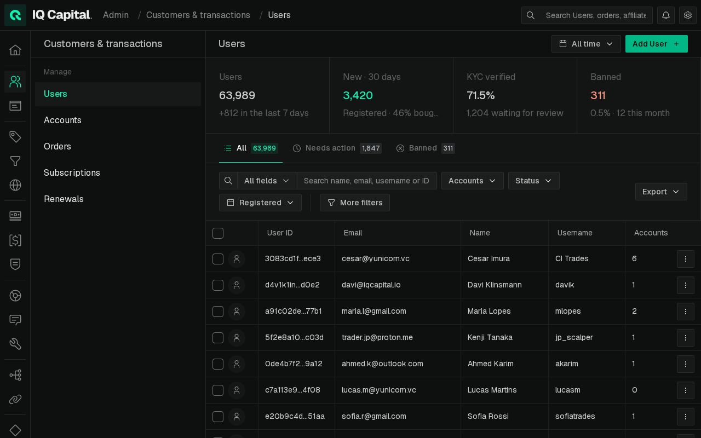Image resolution: width=701 pixels, height=438 pixels.
Task: Switch to the Needs action tab
Action: [337, 148]
